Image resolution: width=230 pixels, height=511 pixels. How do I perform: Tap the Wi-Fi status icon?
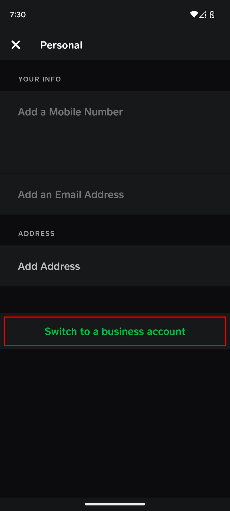coord(194,14)
